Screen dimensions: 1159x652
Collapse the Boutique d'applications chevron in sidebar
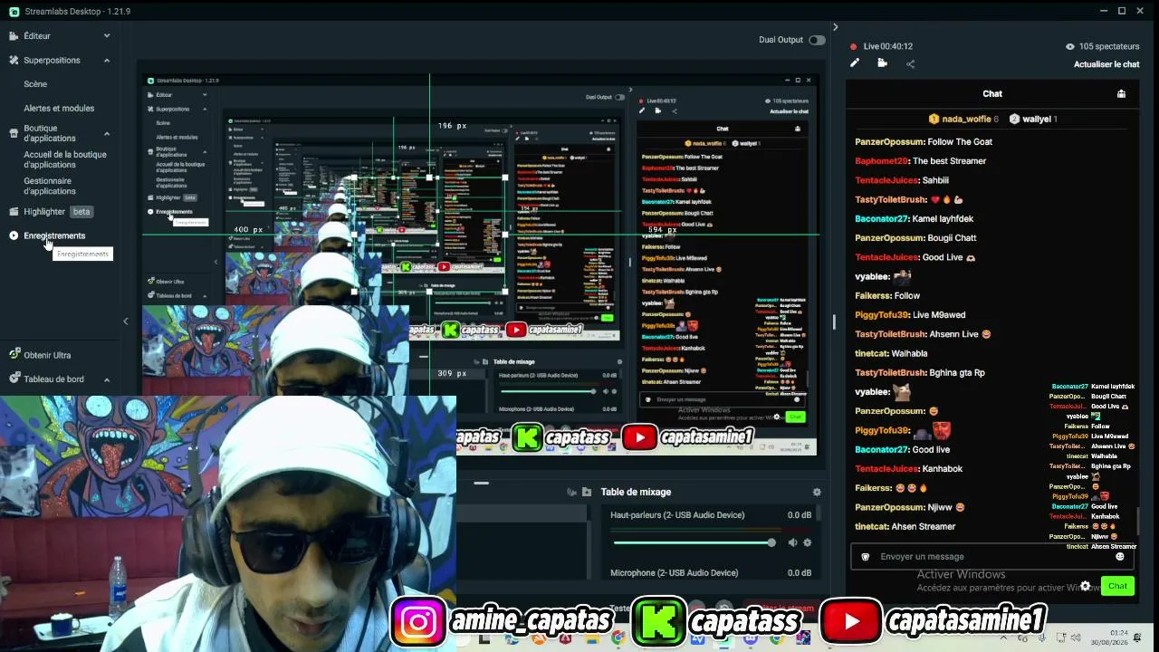point(107,134)
